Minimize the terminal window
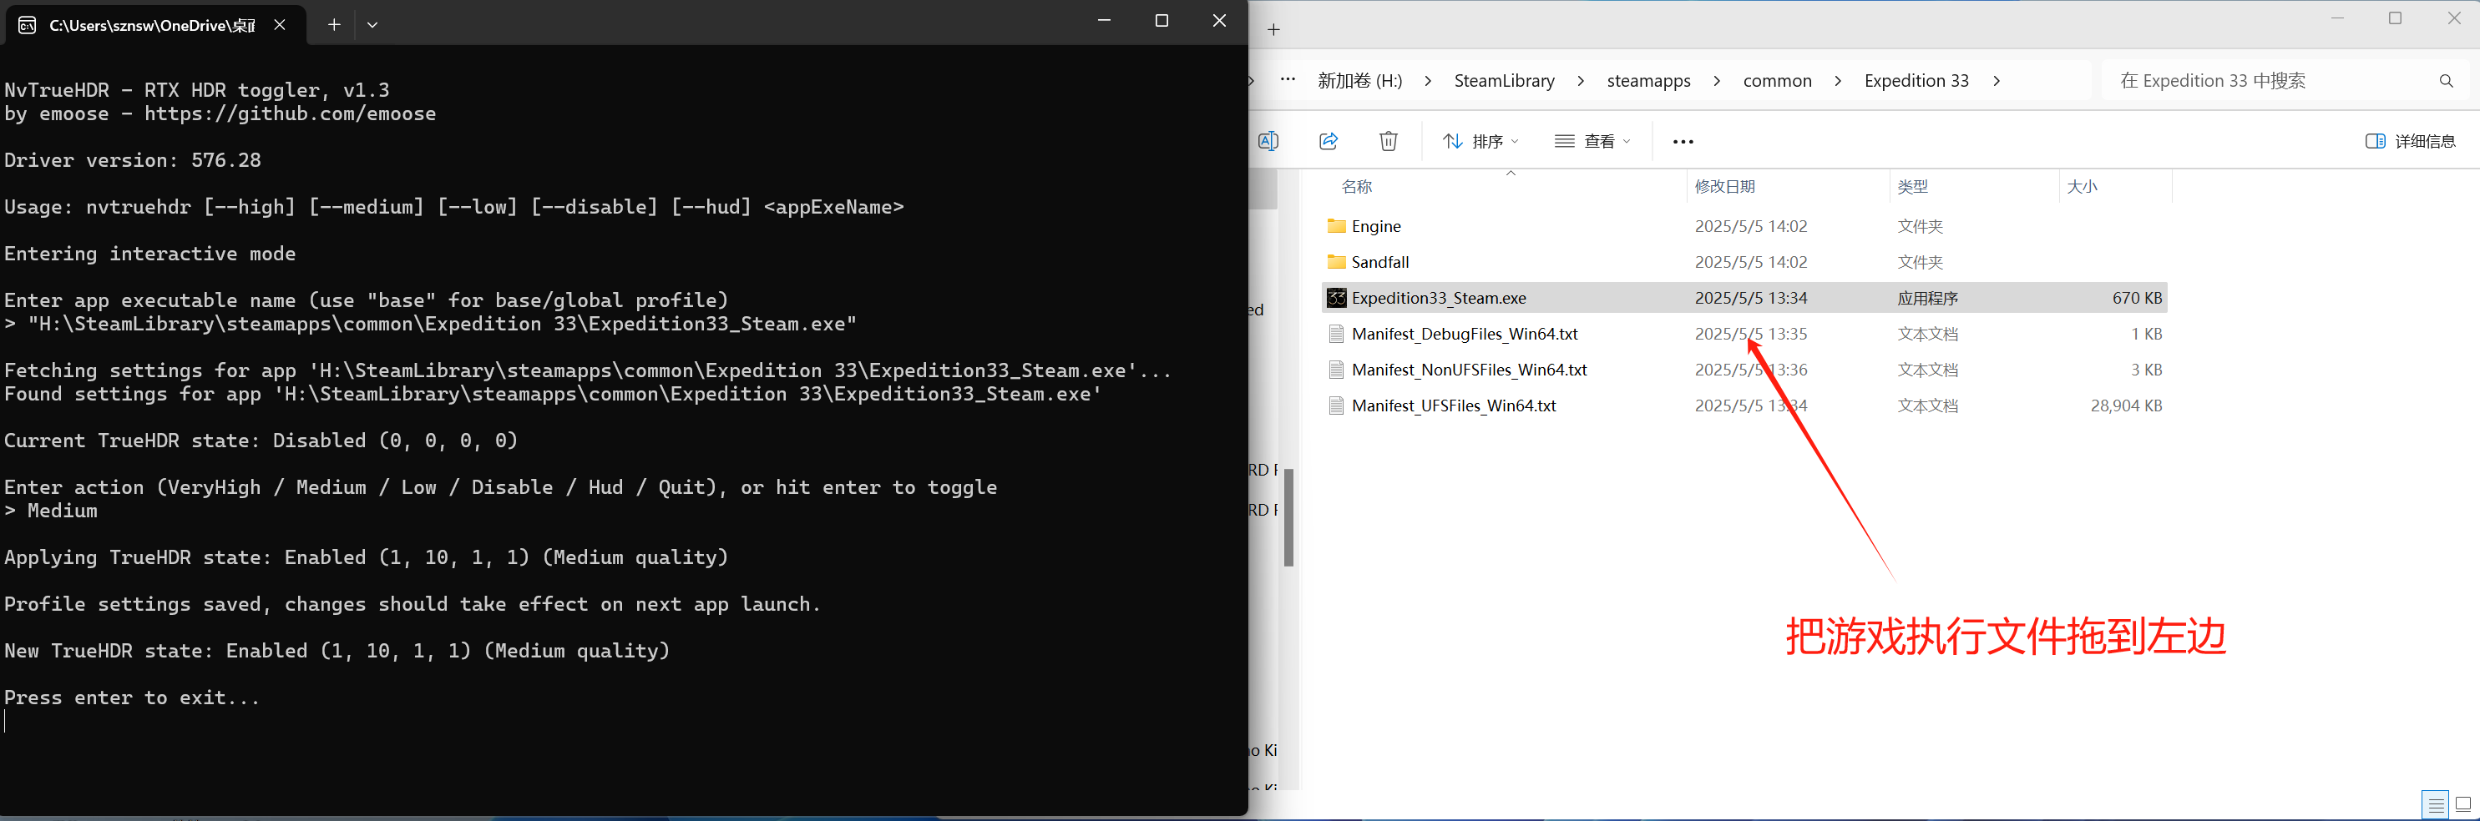2480x821 pixels. click(1104, 21)
